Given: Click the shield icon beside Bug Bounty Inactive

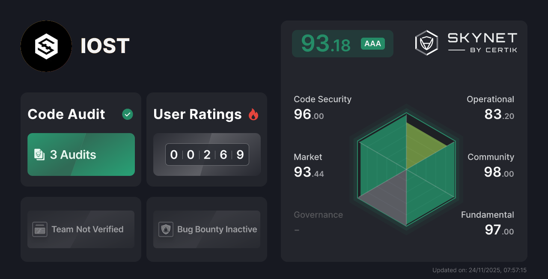Looking at the screenshot, I should click(x=165, y=229).
